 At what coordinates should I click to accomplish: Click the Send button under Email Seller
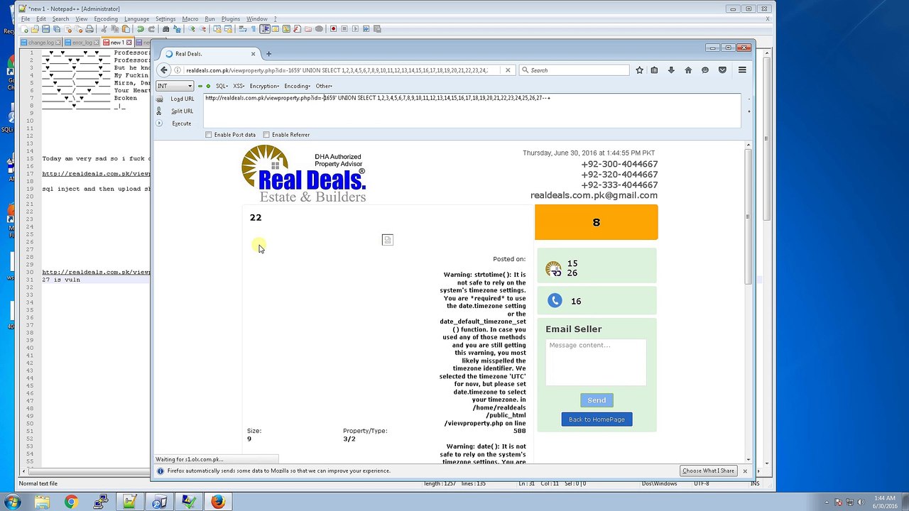tap(597, 400)
